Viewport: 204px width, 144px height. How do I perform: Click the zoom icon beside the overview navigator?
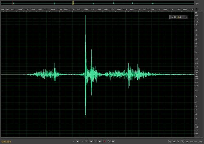click(197, 3)
